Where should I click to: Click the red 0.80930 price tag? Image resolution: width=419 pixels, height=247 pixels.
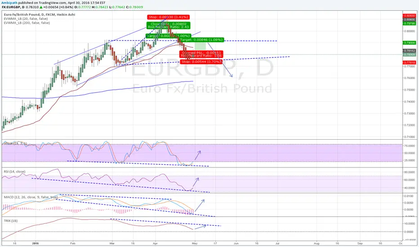[410, 16]
